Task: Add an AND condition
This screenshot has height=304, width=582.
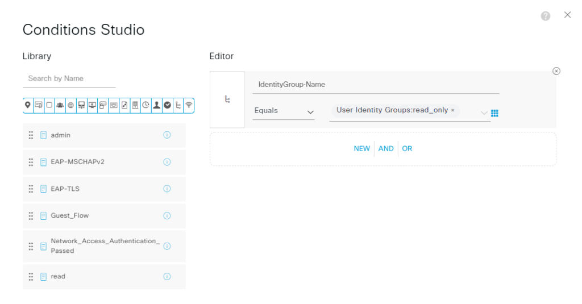Action: click(386, 149)
